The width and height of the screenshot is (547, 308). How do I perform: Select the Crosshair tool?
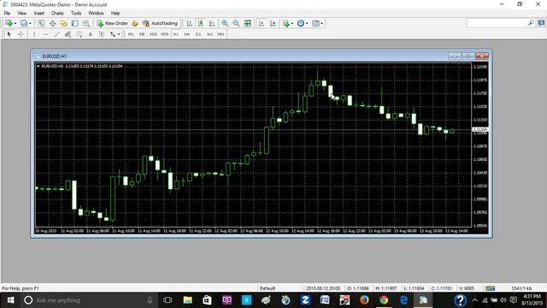point(21,34)
